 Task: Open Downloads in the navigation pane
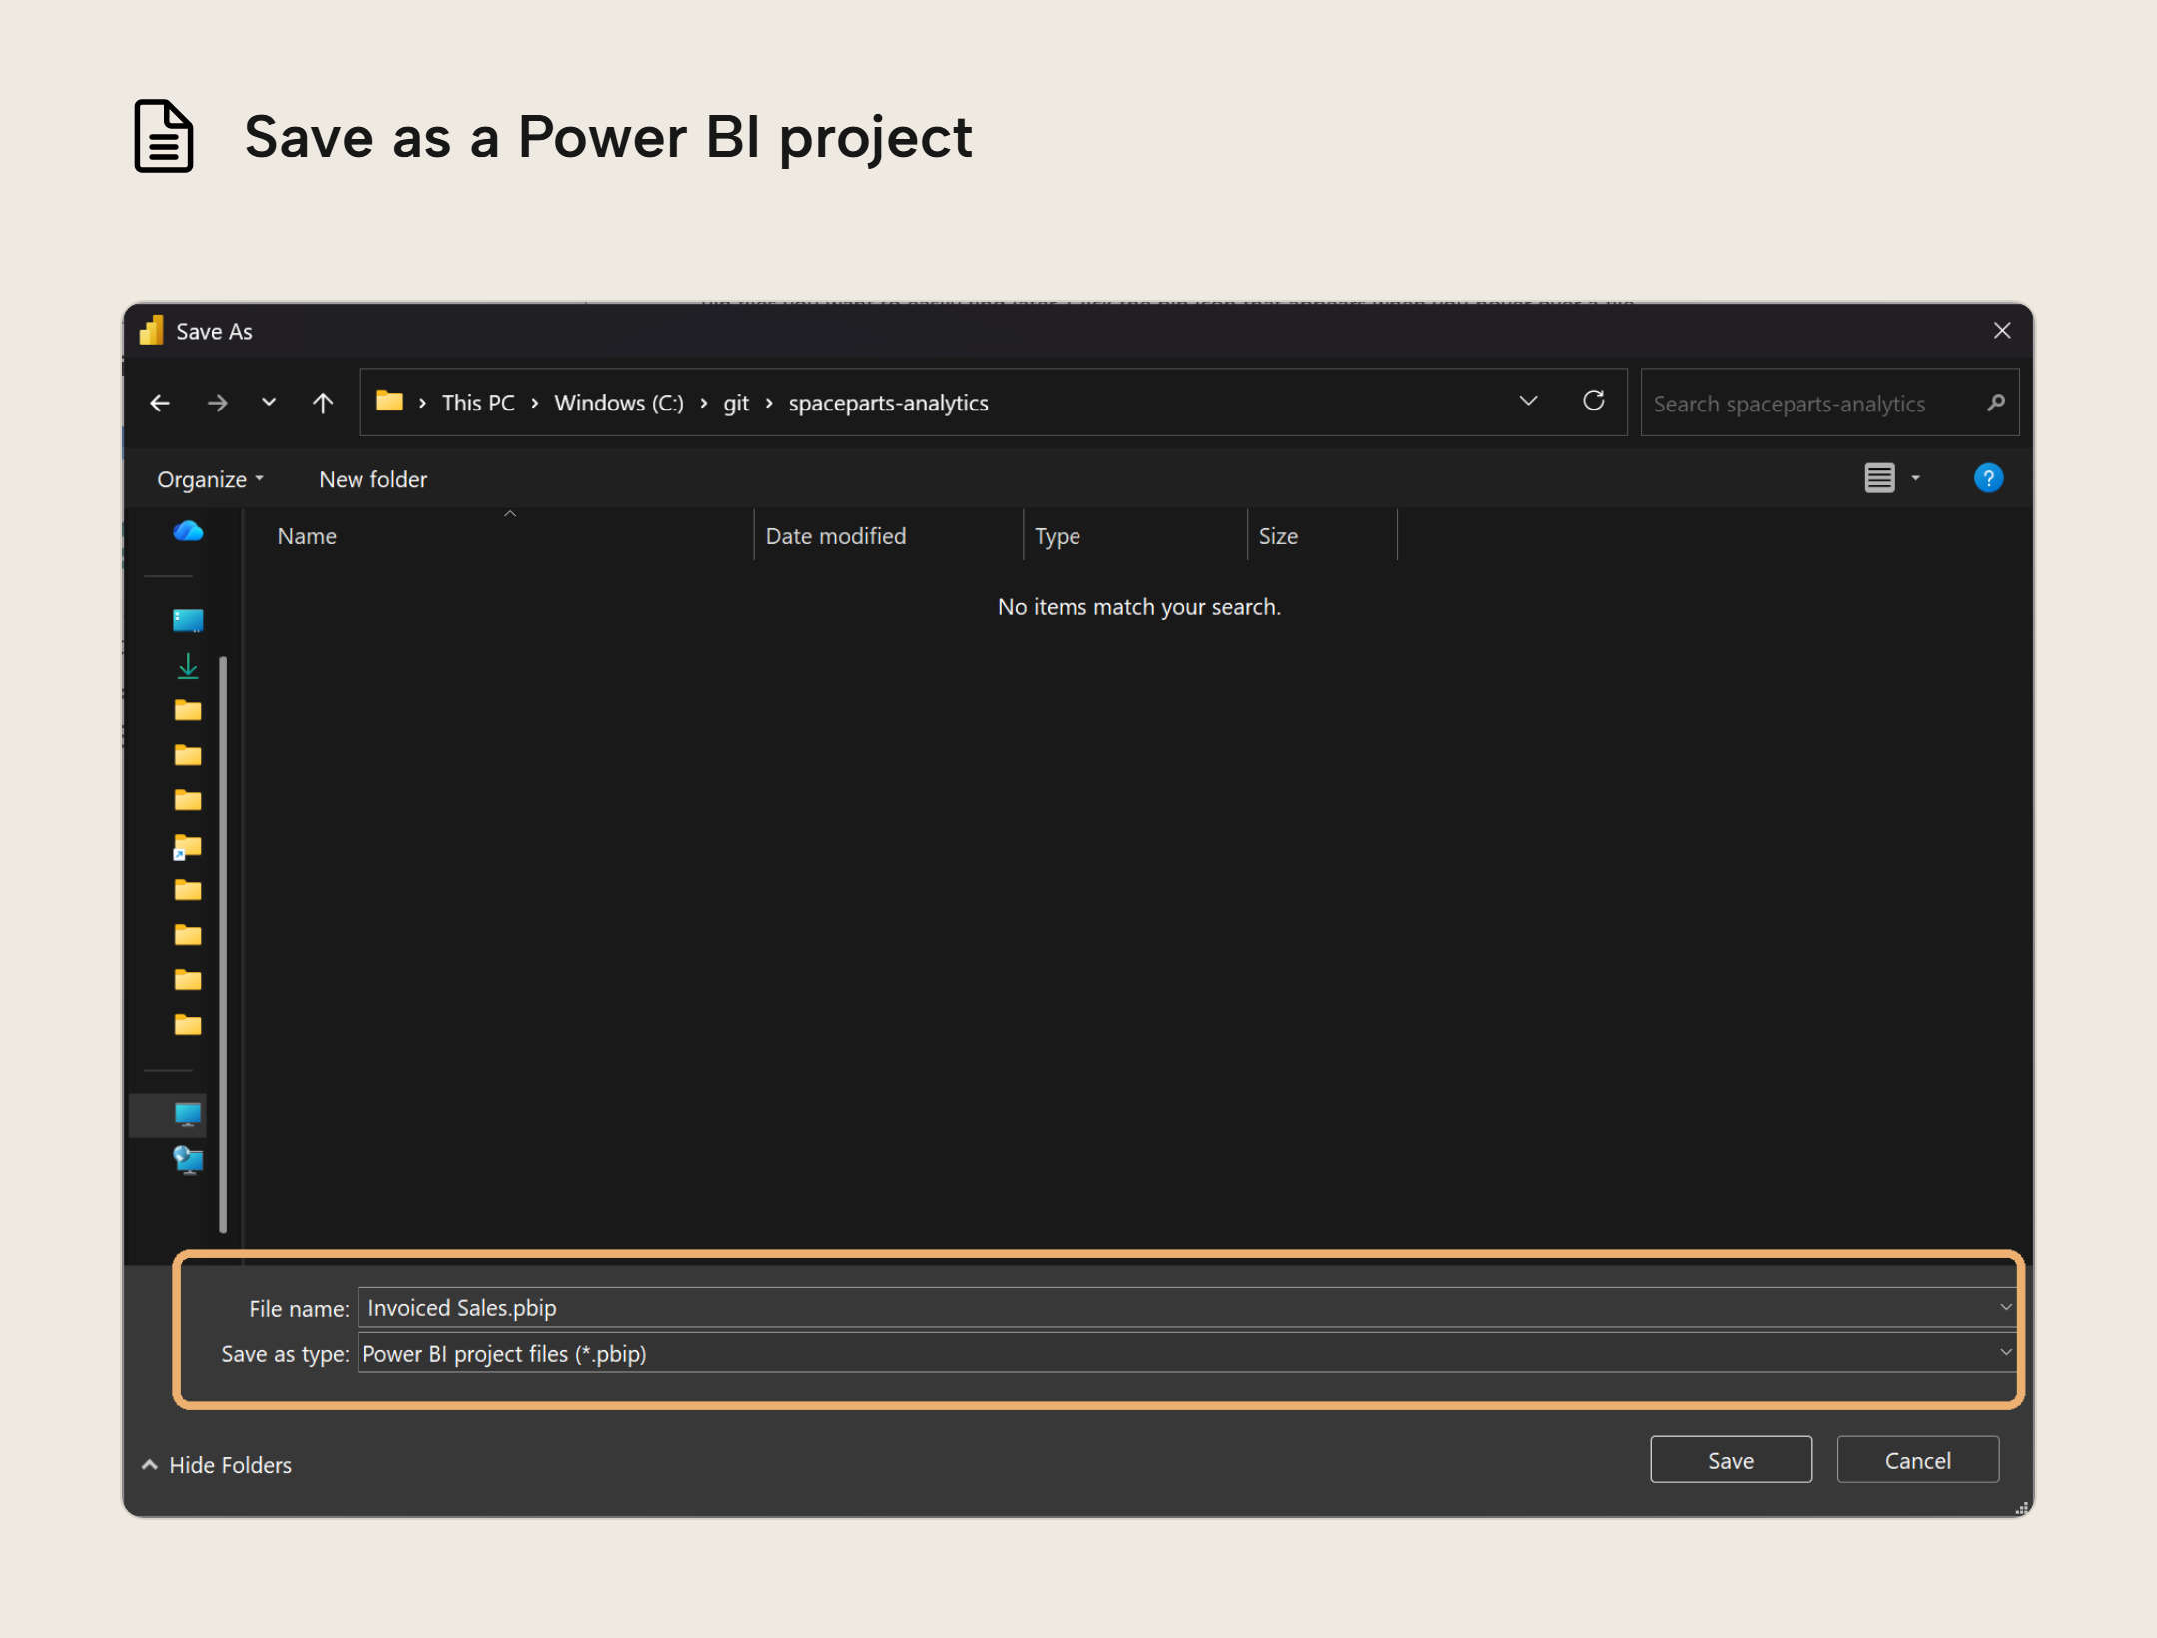pyautogui.click(x=188, y=666)
